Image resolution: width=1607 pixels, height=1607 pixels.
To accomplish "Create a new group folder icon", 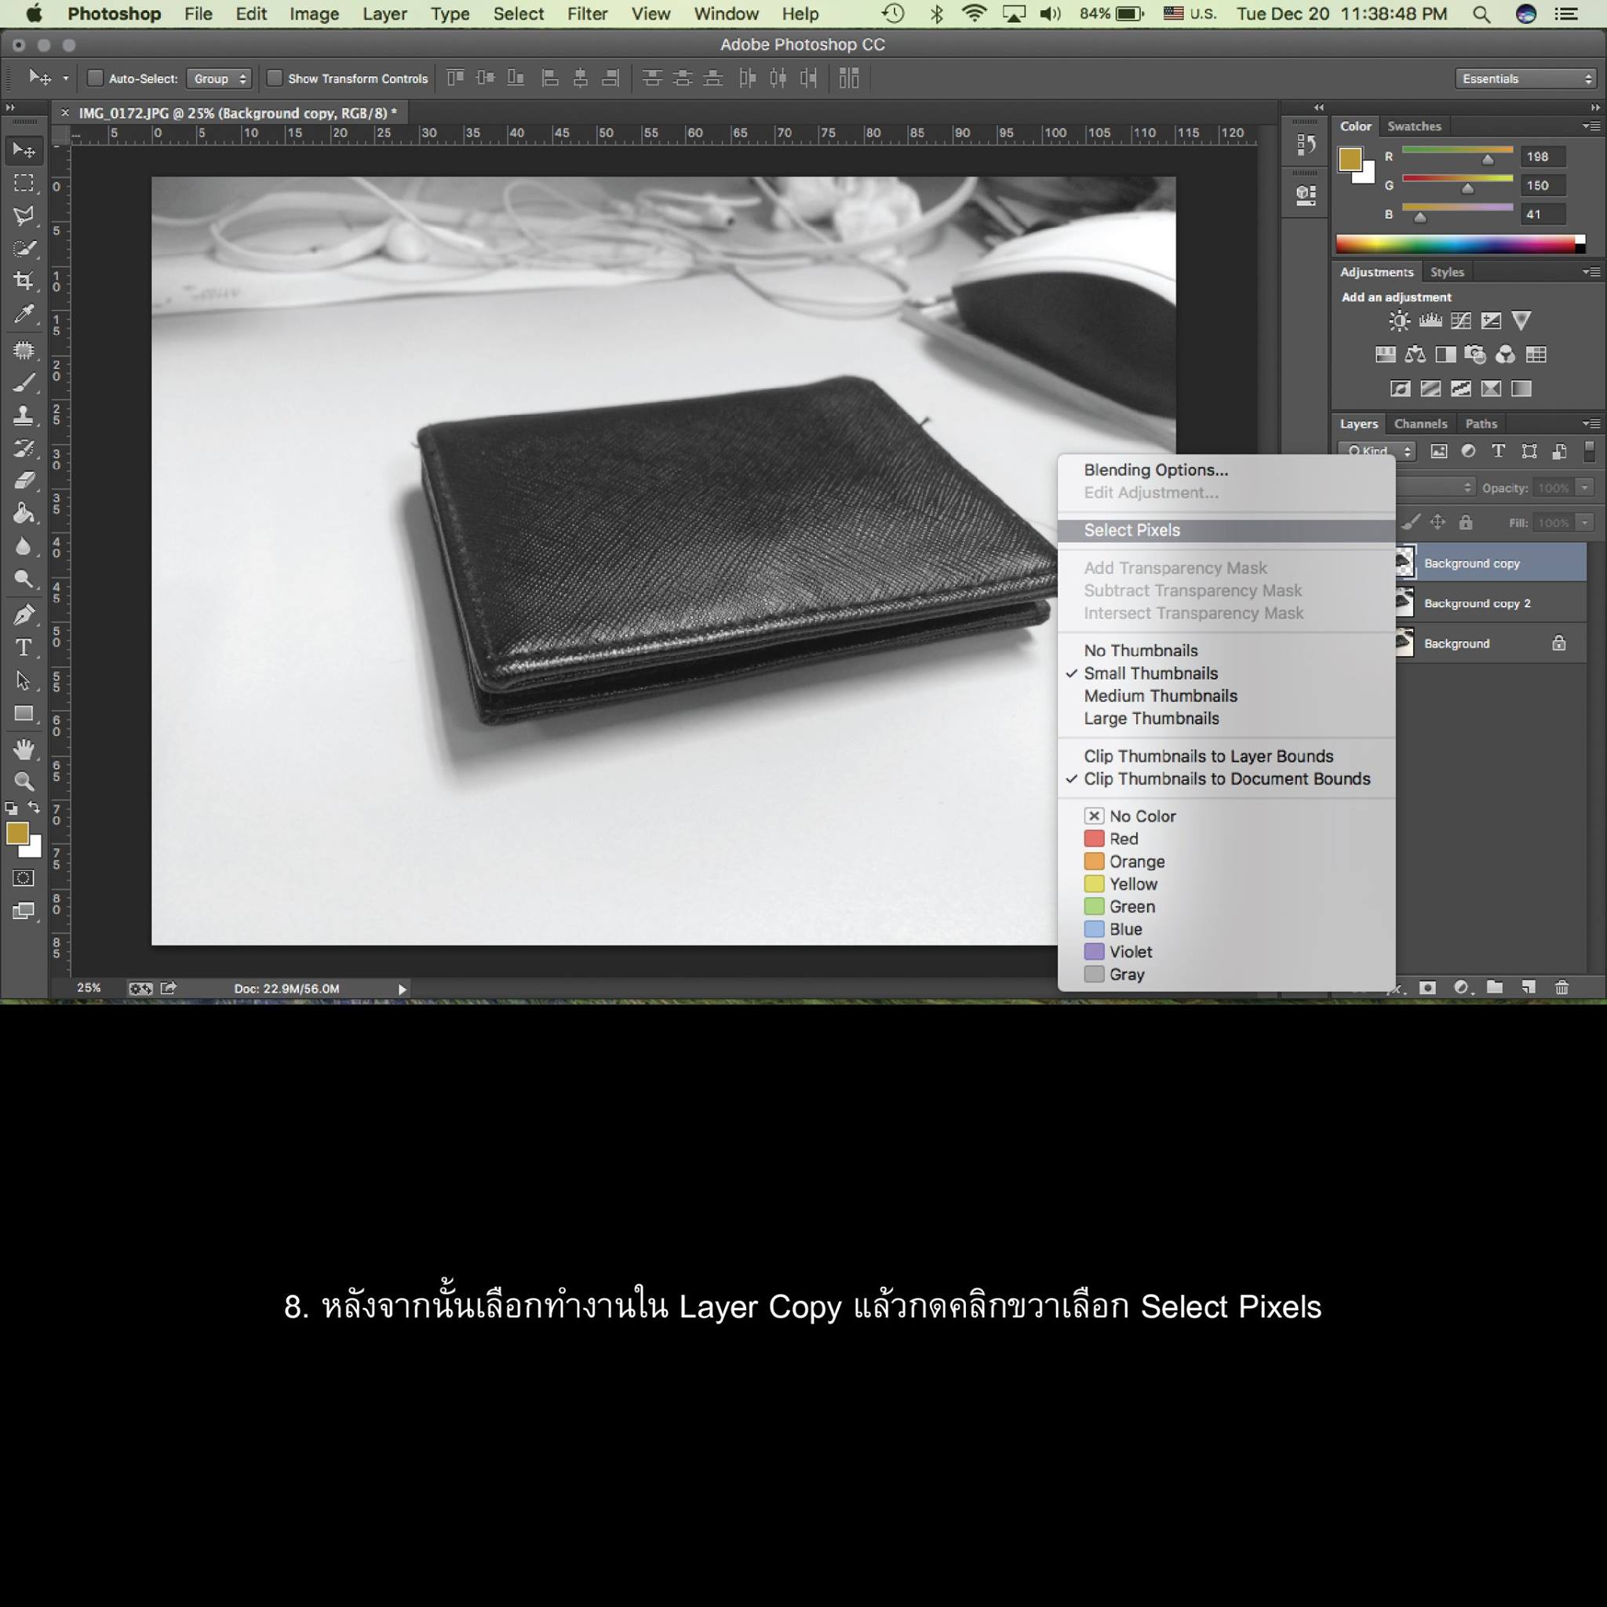I will 1495,987.
